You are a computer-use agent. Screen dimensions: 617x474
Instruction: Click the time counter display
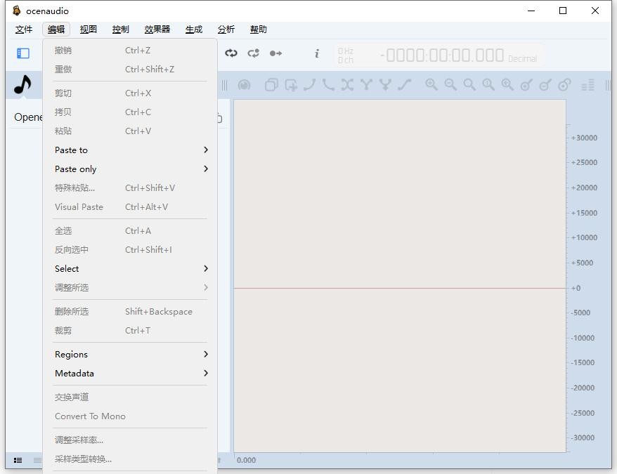442,55
